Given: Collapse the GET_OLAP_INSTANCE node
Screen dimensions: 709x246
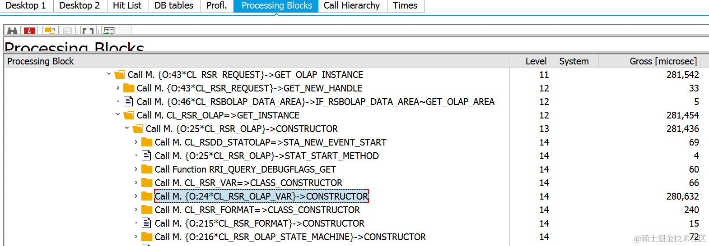Looking at the screenshot, I should 109,74.
